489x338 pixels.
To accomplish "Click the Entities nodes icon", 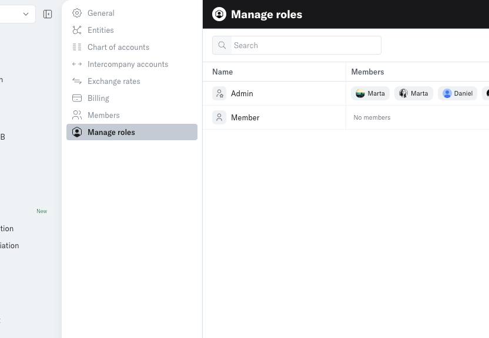I will click(x=77, y=30).
